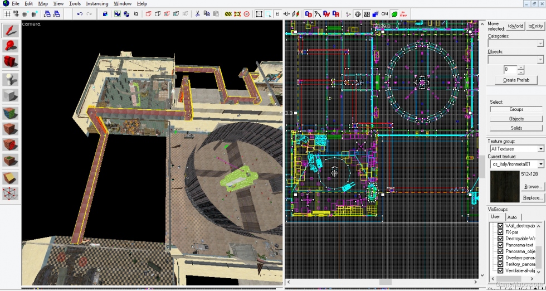Click the toEntity button
The width and height of the screenshot is (546, 291).
coord(535,26)
